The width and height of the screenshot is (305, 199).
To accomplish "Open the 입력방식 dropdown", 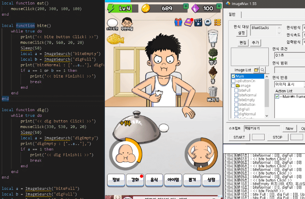I will [303, 42].
